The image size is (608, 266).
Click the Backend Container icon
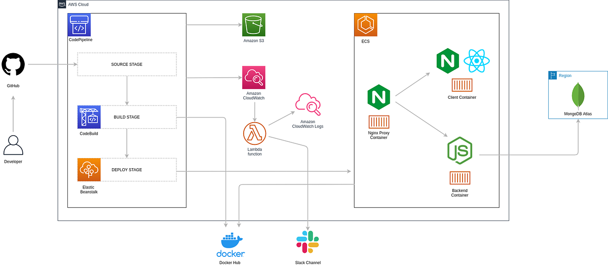click(x=460, y=178)
